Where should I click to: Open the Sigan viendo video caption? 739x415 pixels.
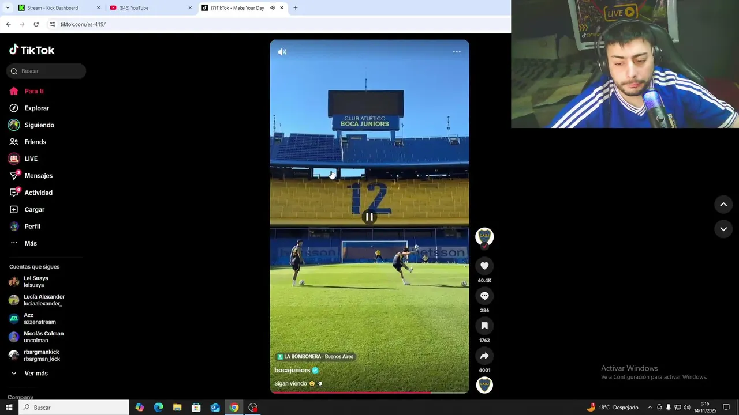point(298,384)
